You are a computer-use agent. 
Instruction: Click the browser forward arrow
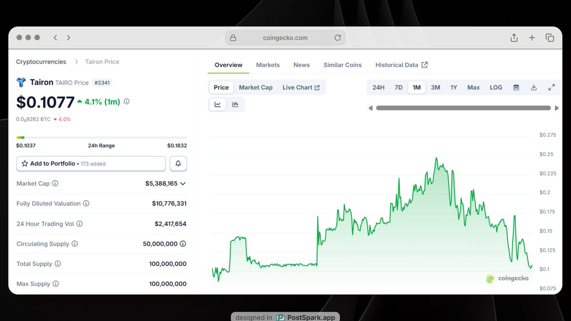69,38
